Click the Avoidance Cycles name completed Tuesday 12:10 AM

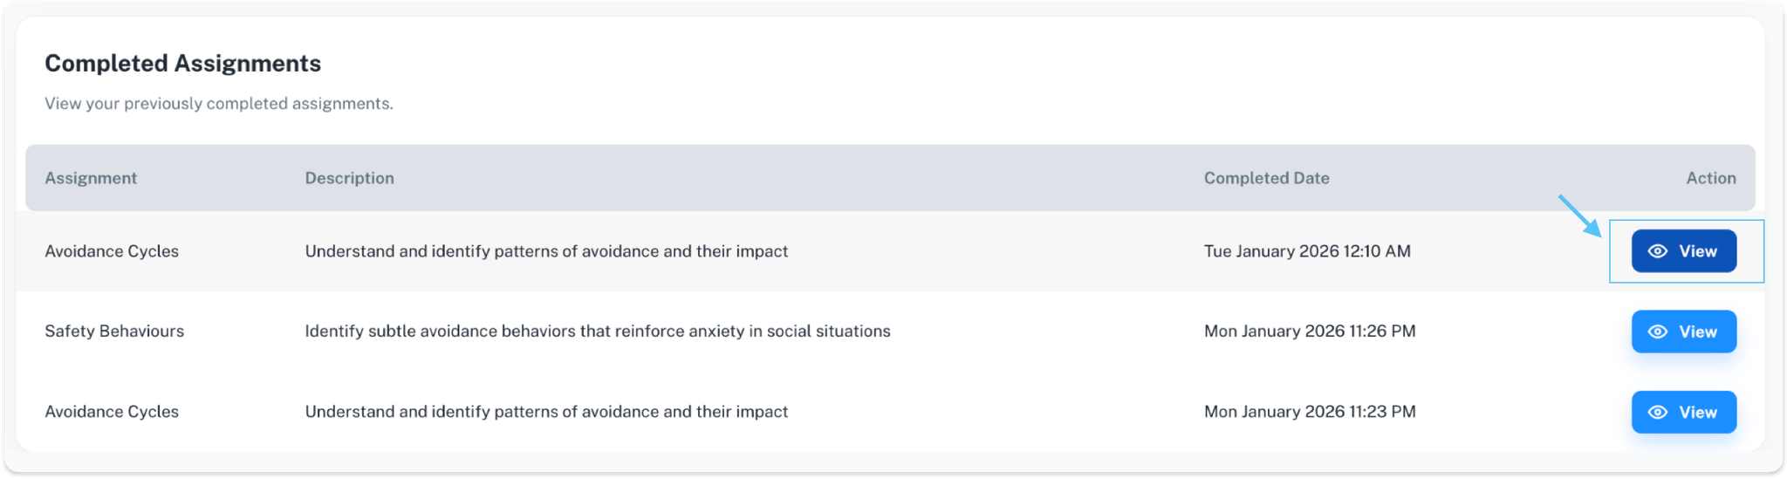point(112,251)
